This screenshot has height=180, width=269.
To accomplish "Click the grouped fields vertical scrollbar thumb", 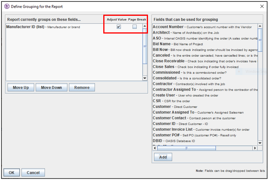I will [145, 46].
